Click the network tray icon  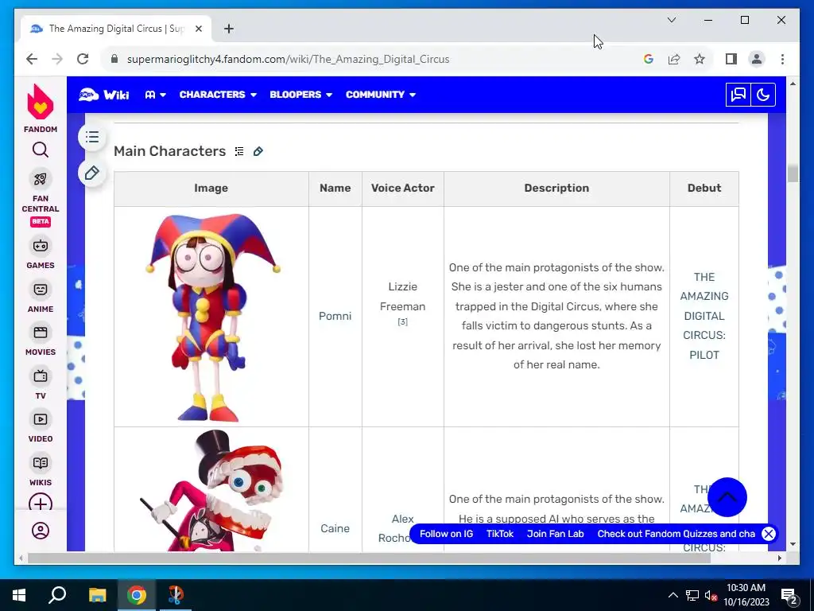(x=692, y=596)
